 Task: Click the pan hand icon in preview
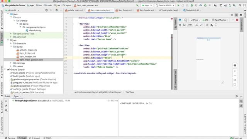pos(235,65)
